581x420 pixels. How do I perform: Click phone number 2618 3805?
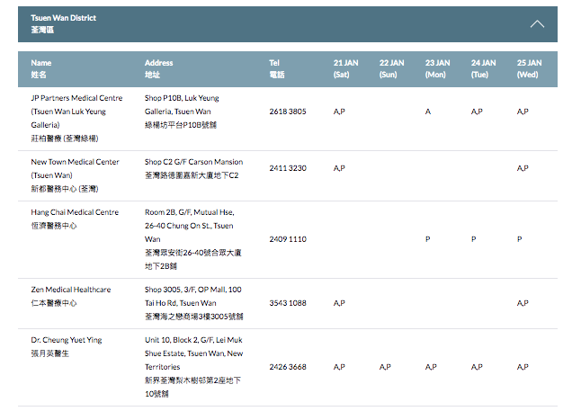click(x=288, y=112)
